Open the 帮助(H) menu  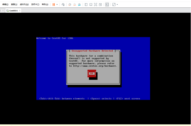pos(45,4)
